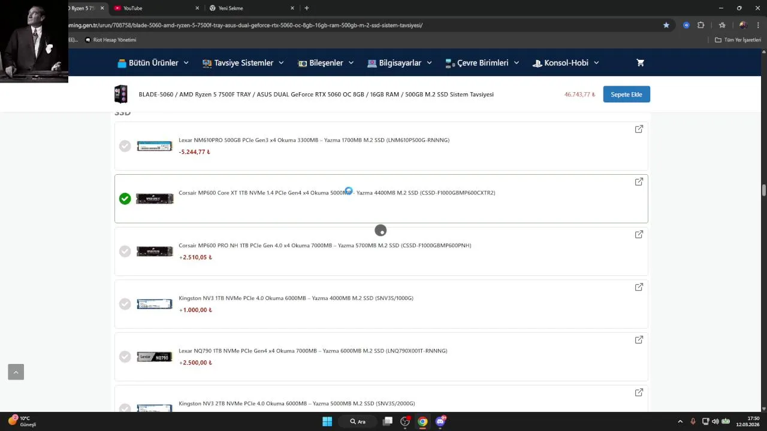The height and width of the screenshot is (431, 767).
Task: Open Chrome from the taskbar
Action: (x=422, y=421)
